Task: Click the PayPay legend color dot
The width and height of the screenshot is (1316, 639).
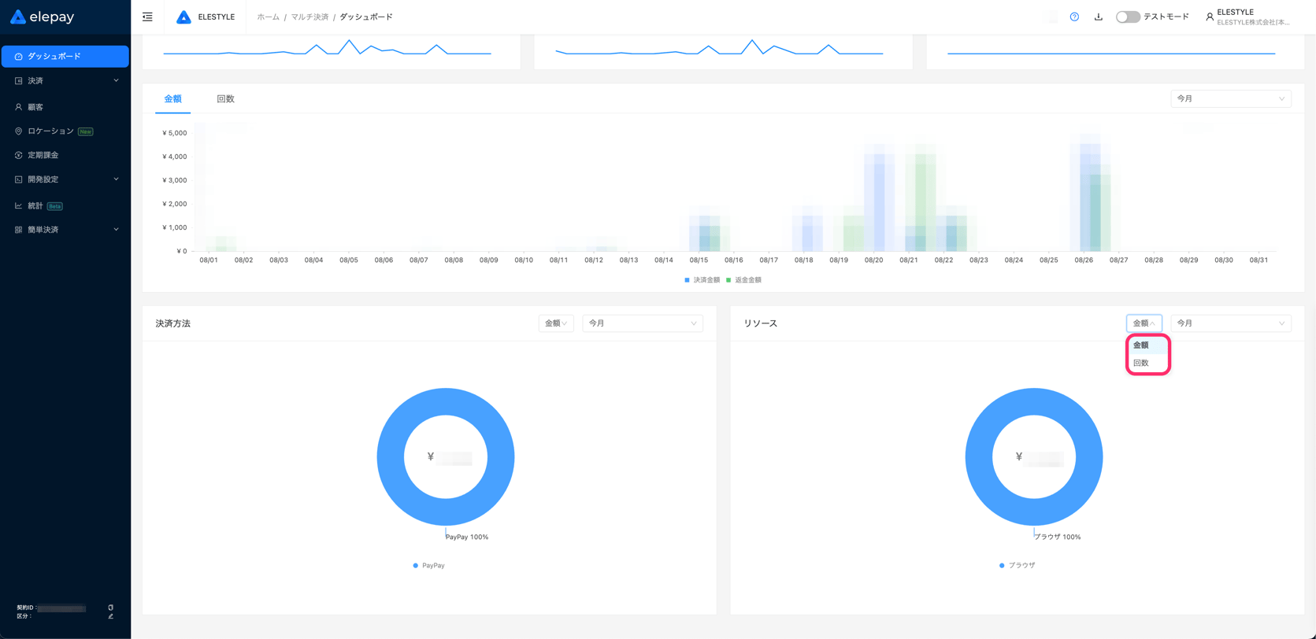Action: (416, 566)
